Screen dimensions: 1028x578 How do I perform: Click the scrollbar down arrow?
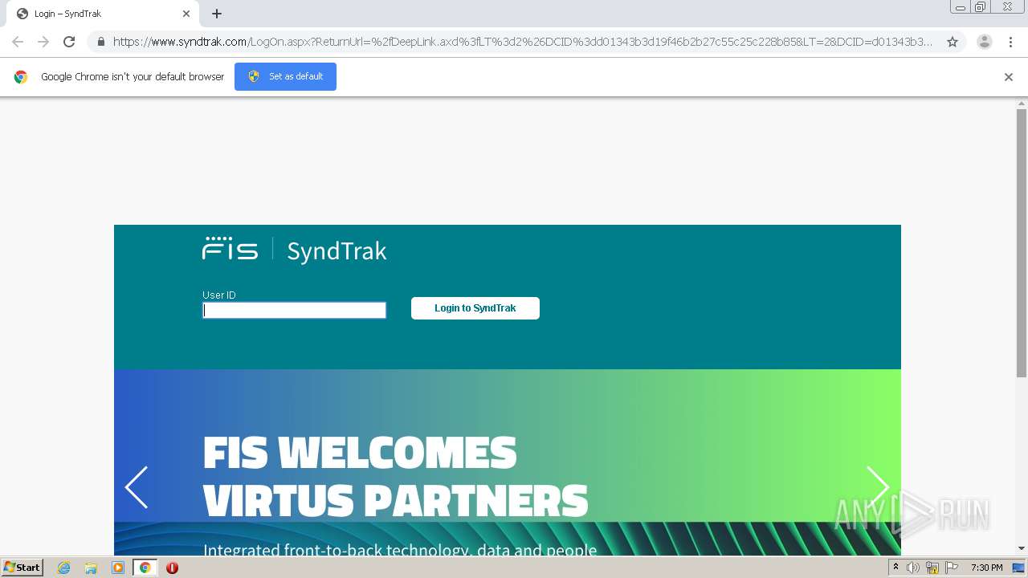pyautogui.click(x=1022, y=549)
